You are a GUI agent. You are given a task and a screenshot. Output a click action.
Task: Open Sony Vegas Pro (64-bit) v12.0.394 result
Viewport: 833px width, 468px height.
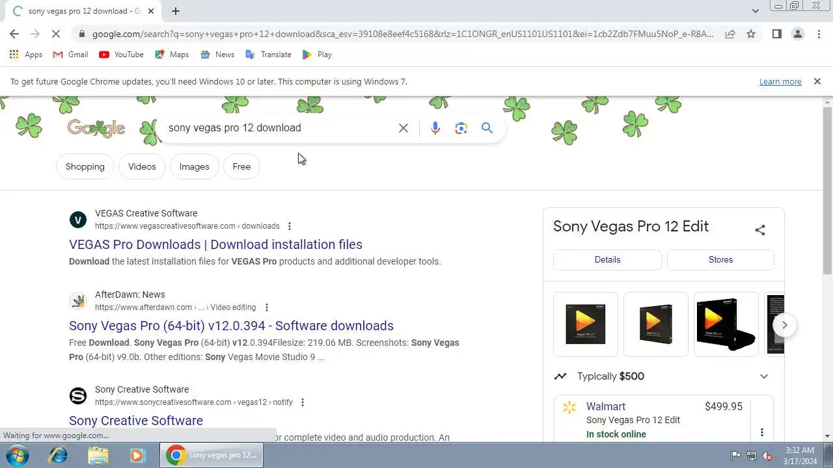point(231,326)
